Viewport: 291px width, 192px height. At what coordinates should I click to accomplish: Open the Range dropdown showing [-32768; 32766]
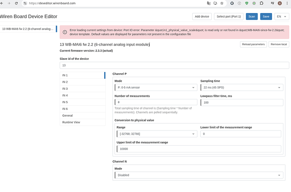tap(157, 134)
